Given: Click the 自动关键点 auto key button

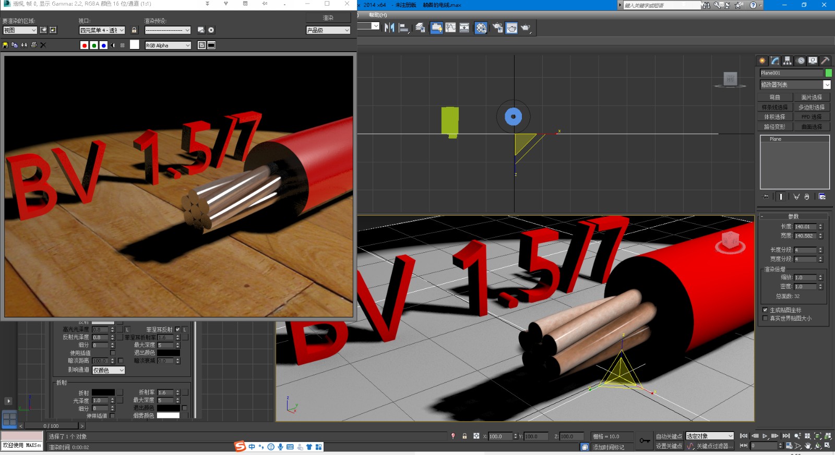Looking at the screenshot, I should [669, 436].
